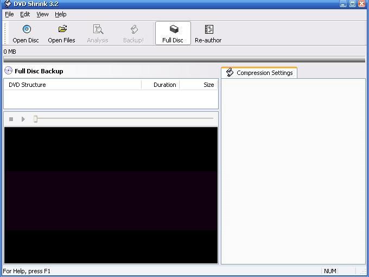Click the stop playback button
The image size is (369, 277).
coord(11,119)
